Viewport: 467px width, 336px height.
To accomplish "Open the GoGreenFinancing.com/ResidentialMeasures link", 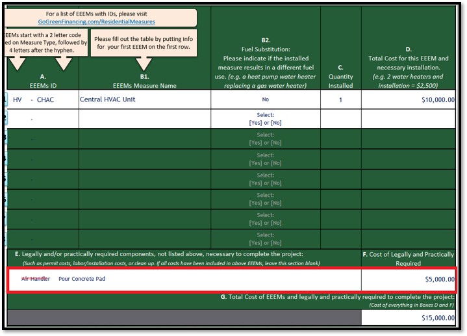I will click(97, 21).
